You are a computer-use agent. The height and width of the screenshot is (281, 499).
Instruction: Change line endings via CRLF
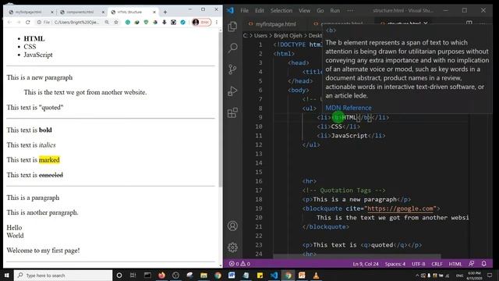point(437,264)
